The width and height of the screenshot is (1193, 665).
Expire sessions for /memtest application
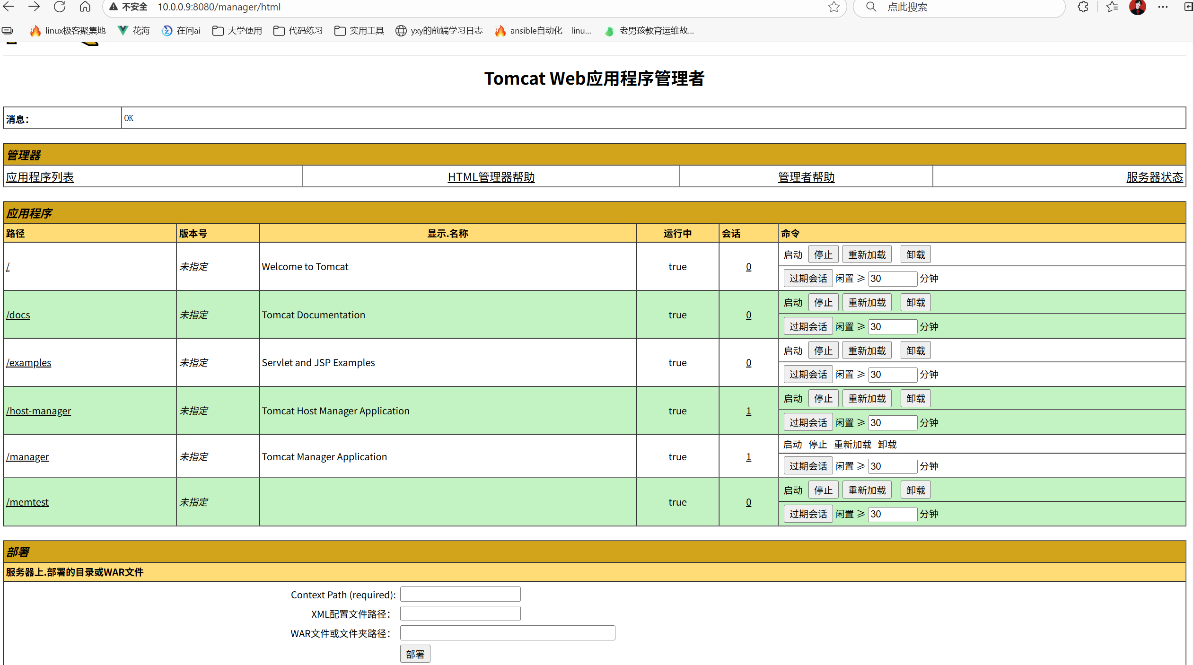808,514
